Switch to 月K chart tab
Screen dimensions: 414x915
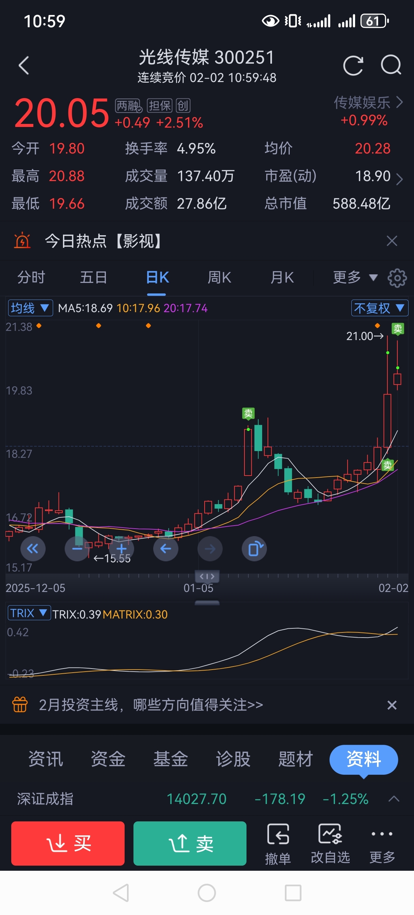[282, 277]
